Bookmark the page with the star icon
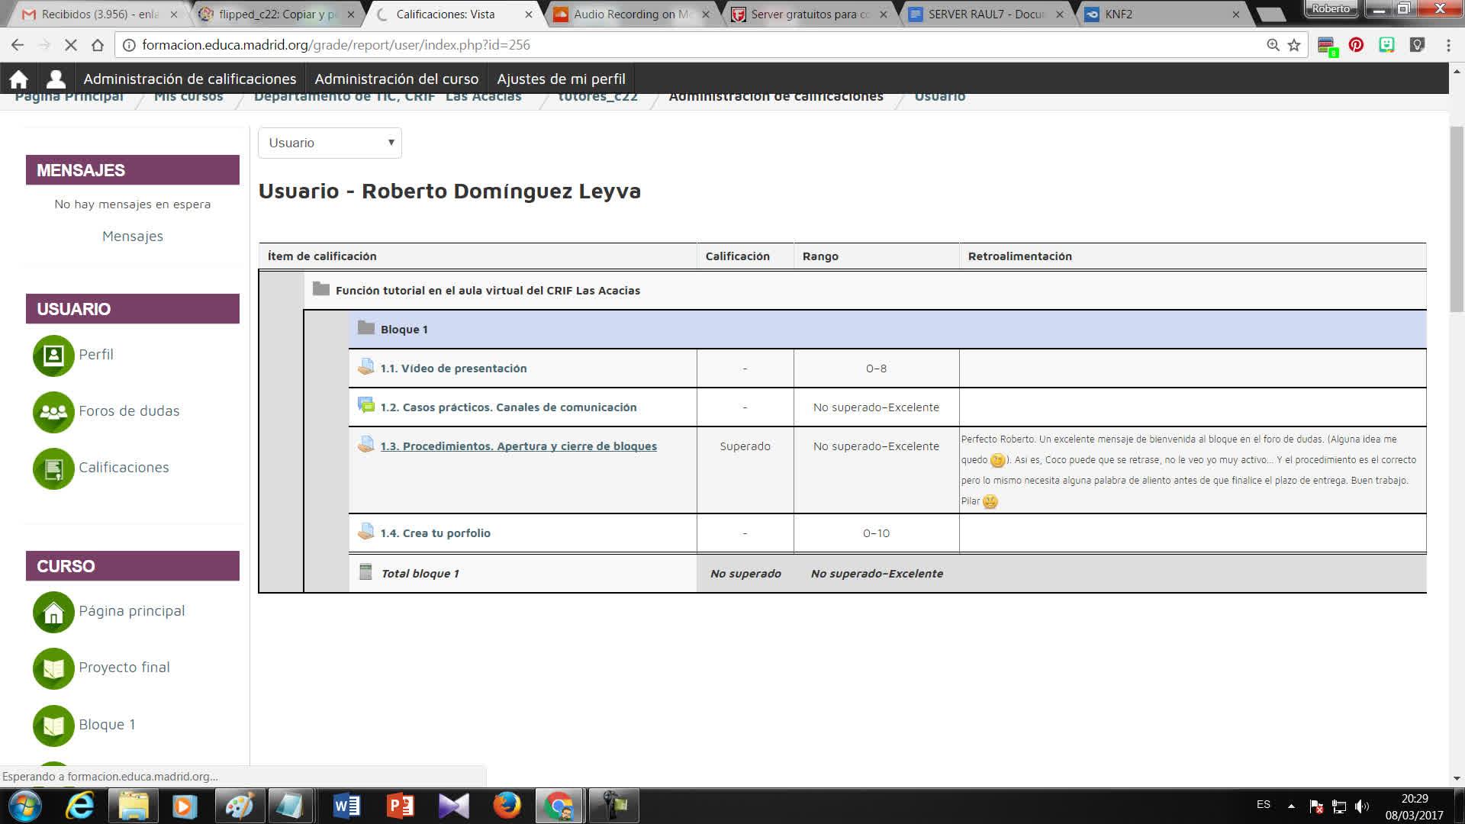This screenshot has height=824, width=1465. click(1294, 45)
